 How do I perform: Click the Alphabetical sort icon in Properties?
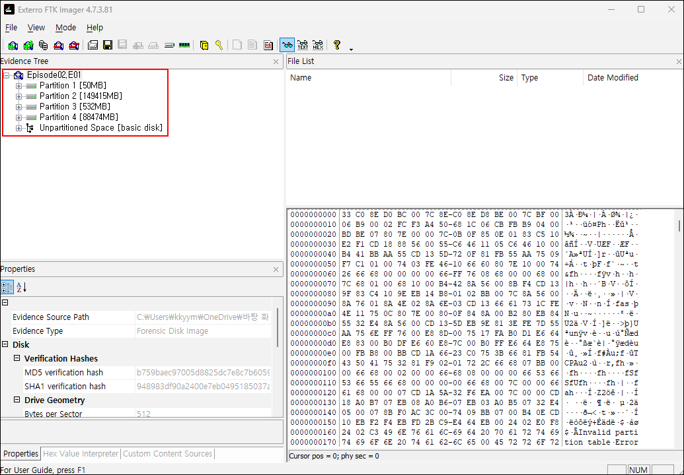tap(21, 288)
